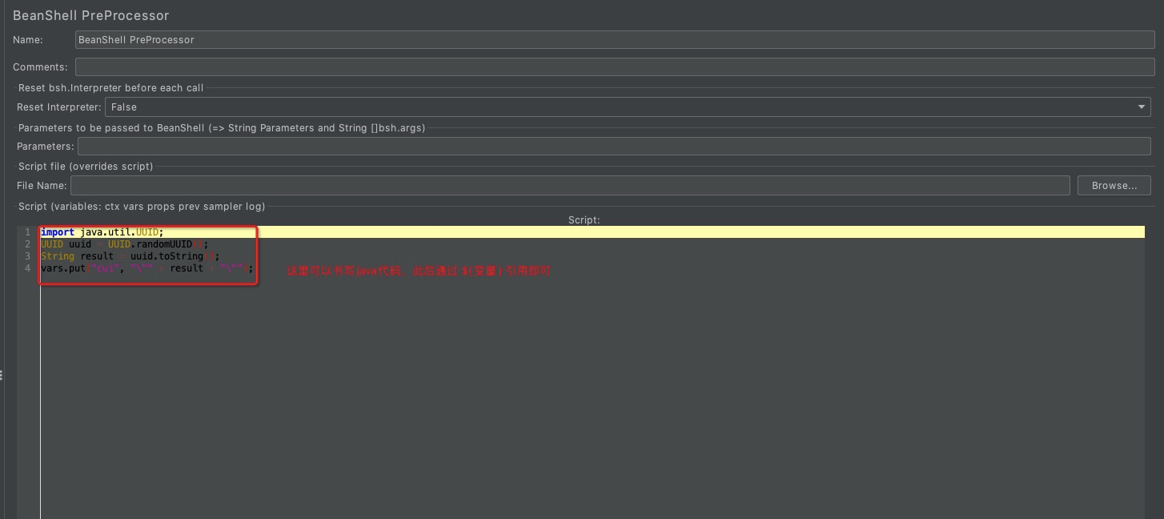Viewport: 1164px width, 519px height.
Task: Click the BeanShell PreProcessor title heading
Action: [91, 15]
